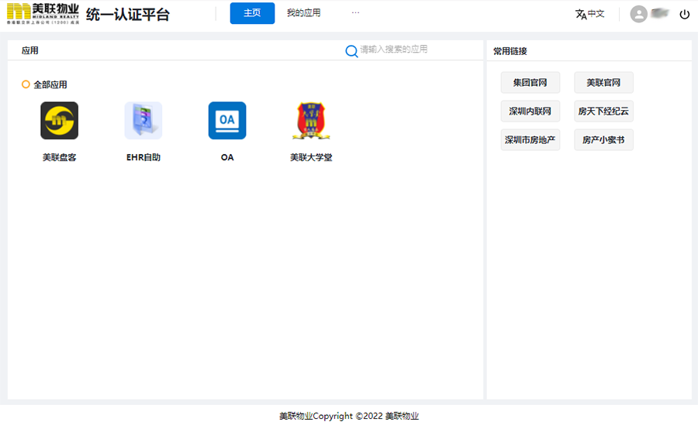Image resolution: width=698 pixels, height=429 pixels.
Task: Click the user avatar icon
Action: click(638, 14)
